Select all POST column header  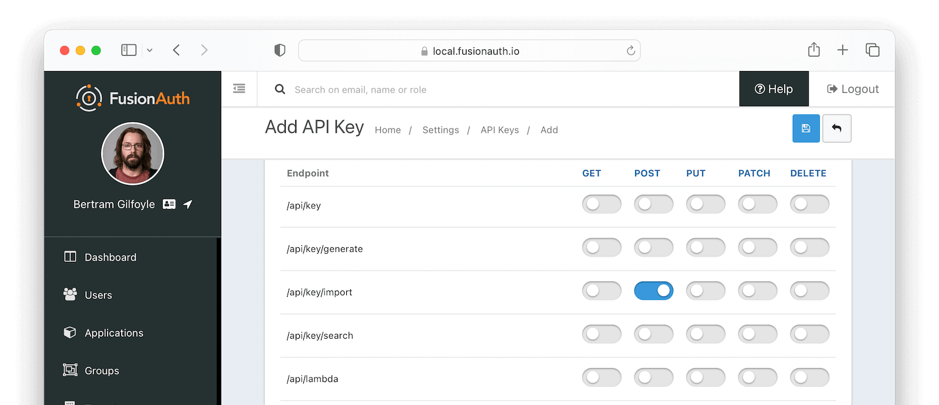click(647, 173)
